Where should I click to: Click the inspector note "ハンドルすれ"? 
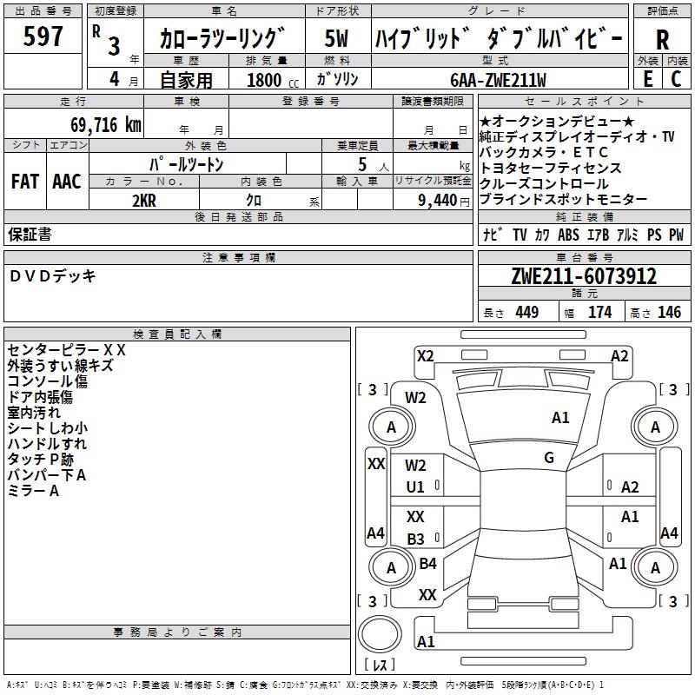(x=48, y=444)
